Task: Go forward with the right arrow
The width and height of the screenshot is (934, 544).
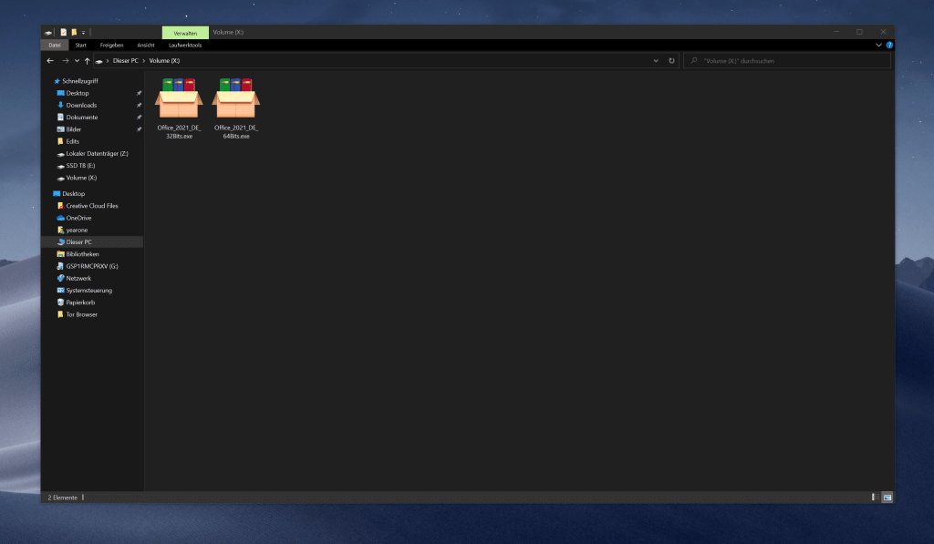Action: [x=66, y=61]
